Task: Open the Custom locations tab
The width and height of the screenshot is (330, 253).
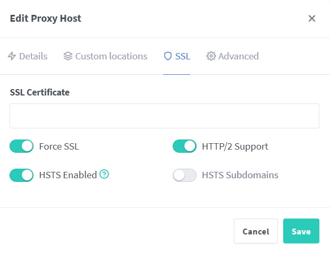Action: tap(111, 56)
